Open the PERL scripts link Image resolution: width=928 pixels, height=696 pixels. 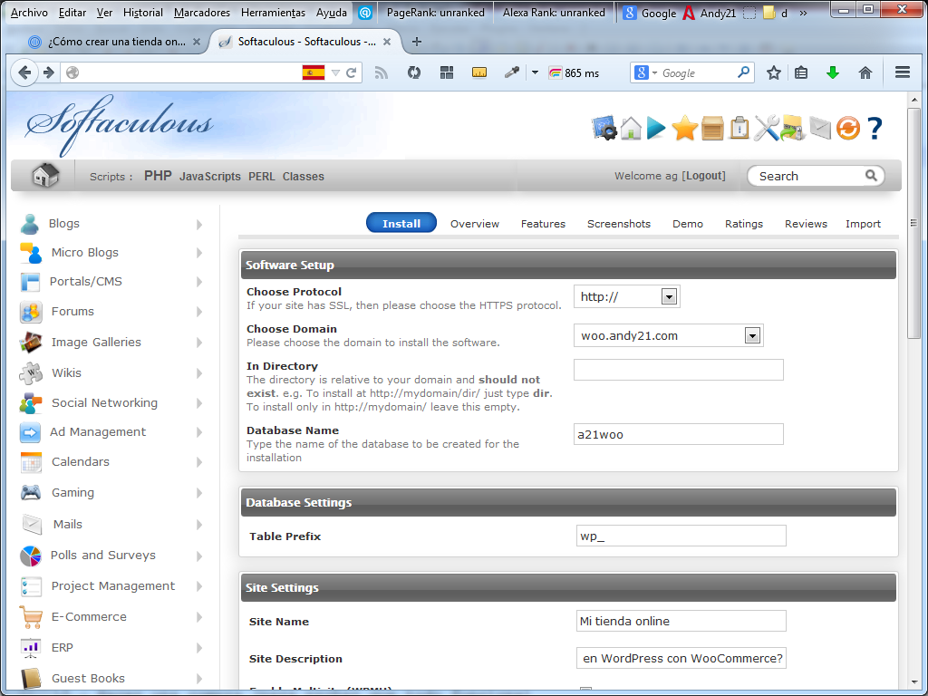point(262,177)
